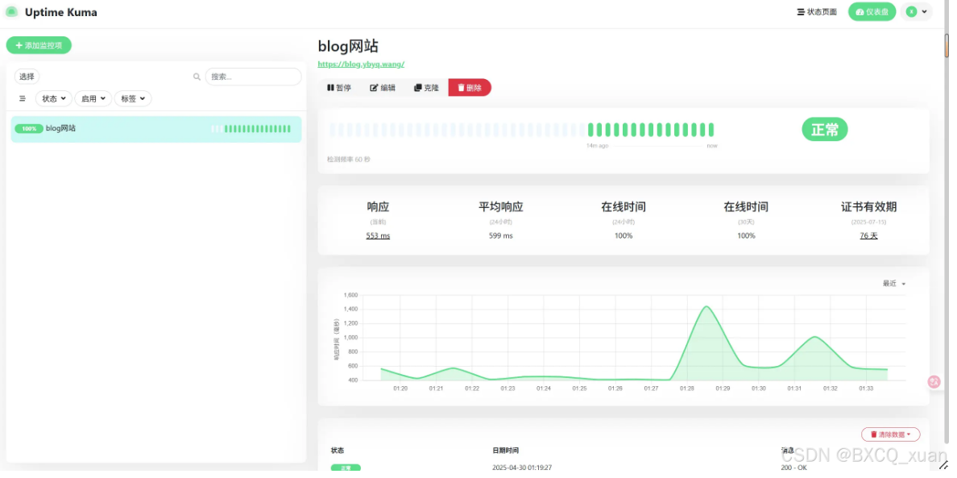Click the hamburger list icon beside 状态 filter

click(x=23, y=98)
